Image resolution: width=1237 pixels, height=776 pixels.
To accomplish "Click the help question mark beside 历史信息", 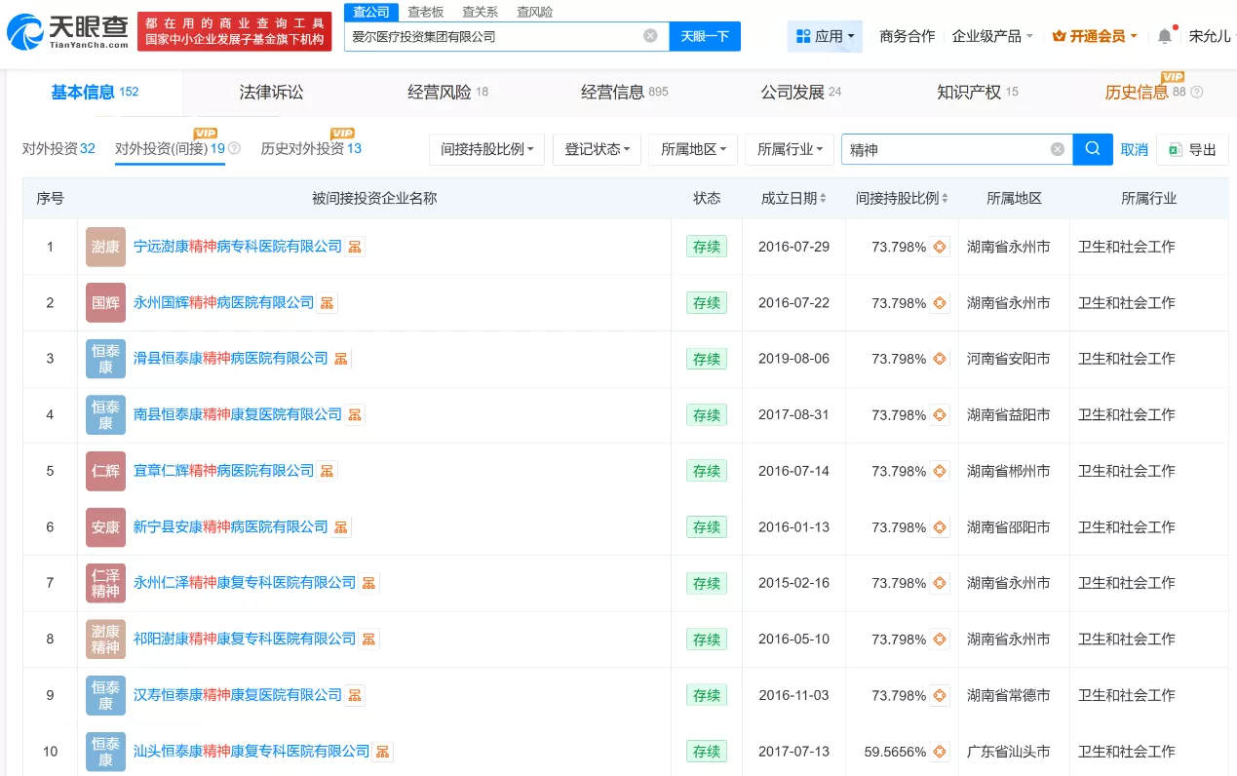I will (1197, 93).
